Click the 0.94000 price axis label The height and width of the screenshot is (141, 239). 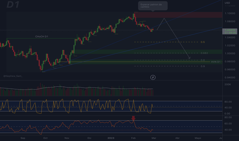pyautogui.click(x=230, y=77)
